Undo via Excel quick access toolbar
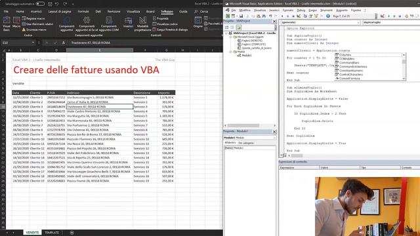The image size is (420, 236). [x=57, y=4]
